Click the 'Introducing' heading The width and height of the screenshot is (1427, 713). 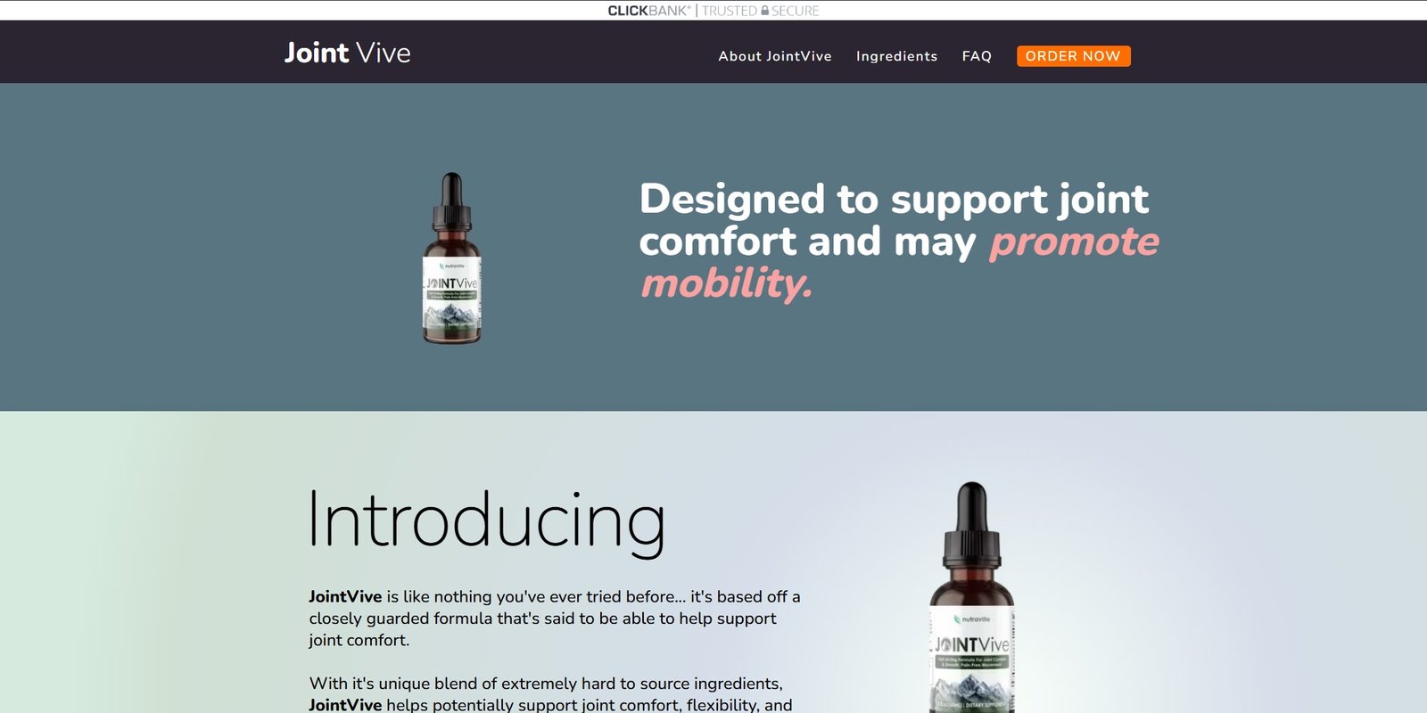486,520
